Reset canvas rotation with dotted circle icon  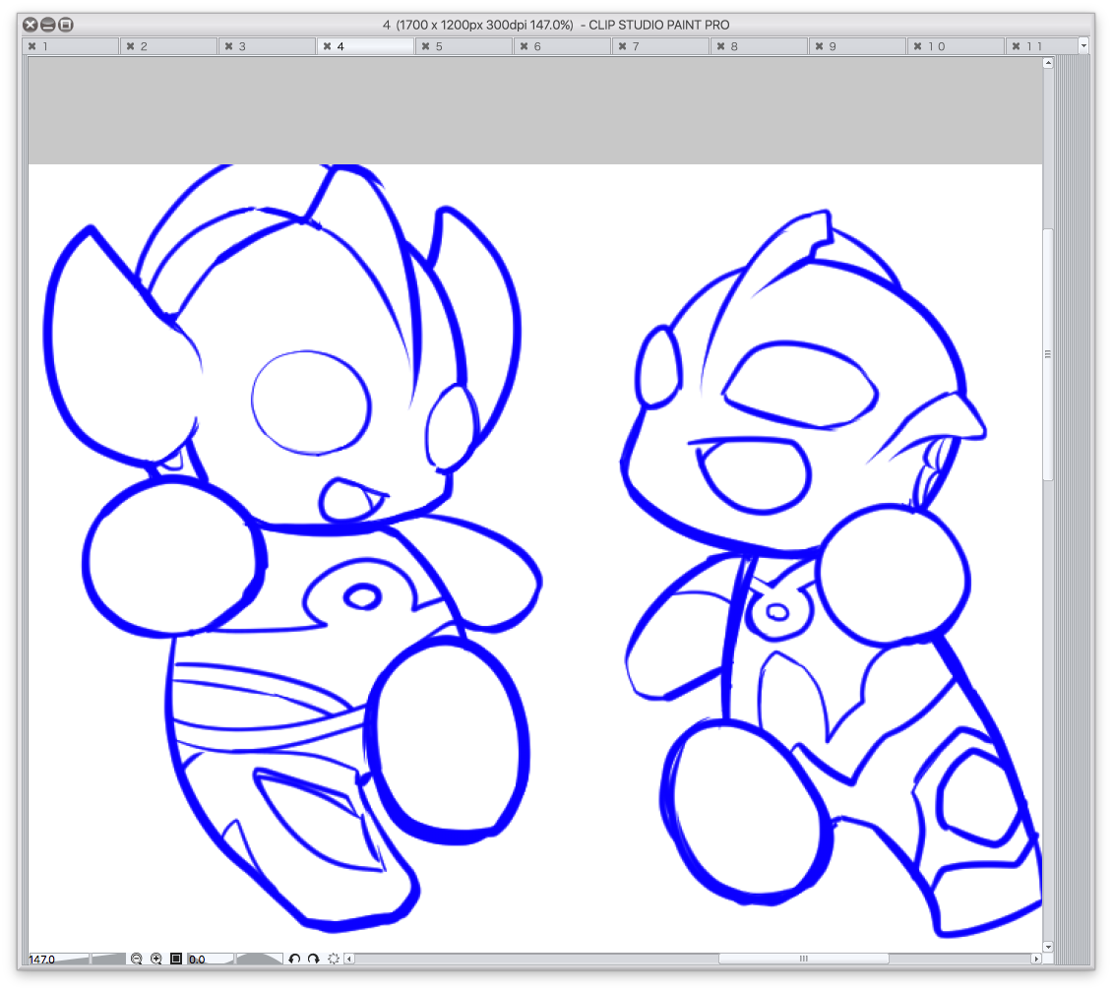point(334,959)
